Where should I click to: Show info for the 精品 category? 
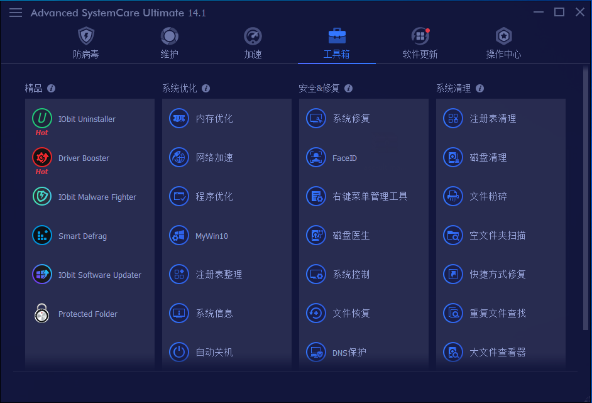(x=52, y=89)
